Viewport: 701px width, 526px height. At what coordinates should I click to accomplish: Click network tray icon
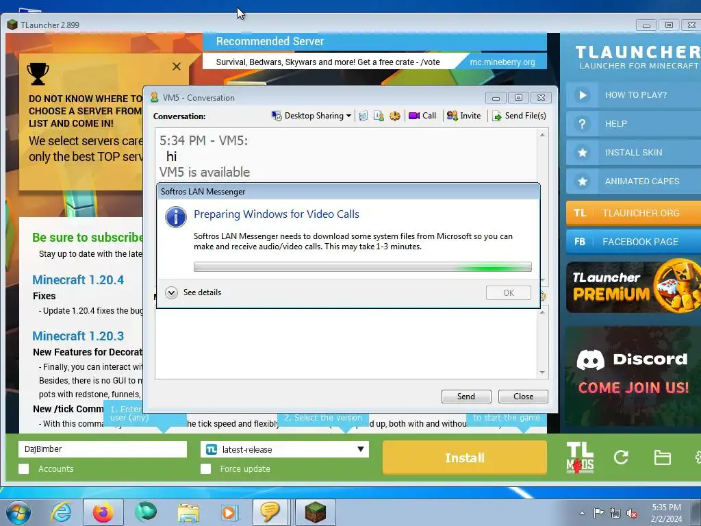(615, 513)
